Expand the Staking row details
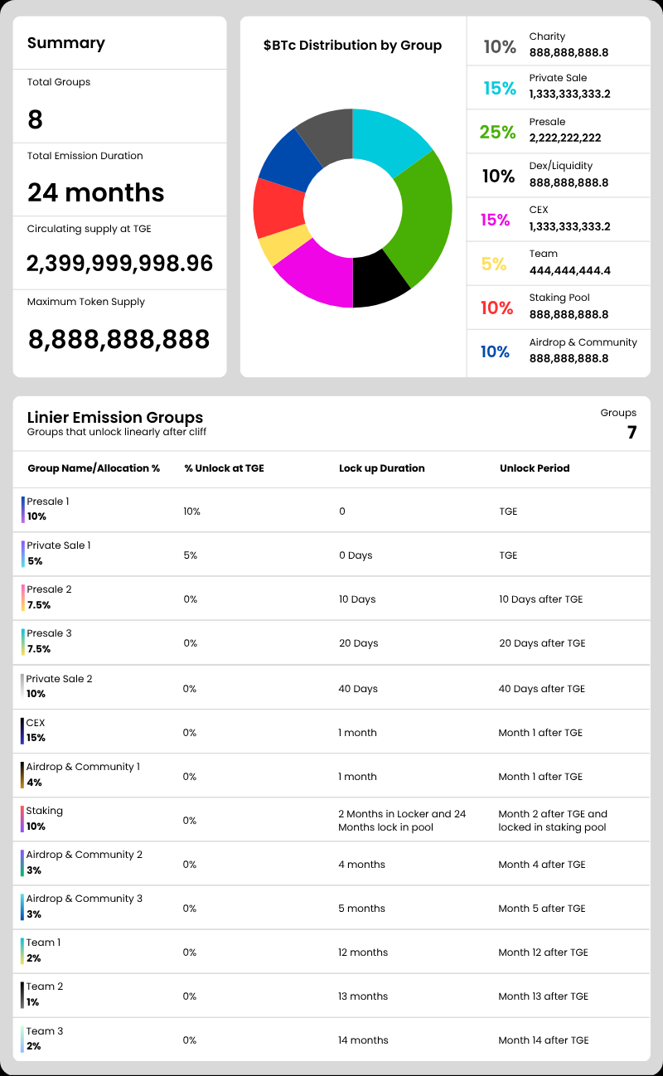This screenshot has height=1076, width=663. (x=331, y=820)
